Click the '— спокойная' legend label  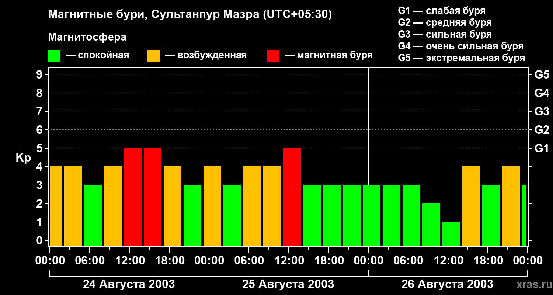click(97, 56)
